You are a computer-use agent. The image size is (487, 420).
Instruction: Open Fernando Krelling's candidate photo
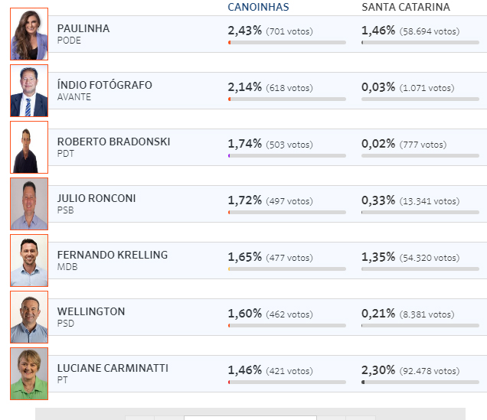[x=29, y=261]
